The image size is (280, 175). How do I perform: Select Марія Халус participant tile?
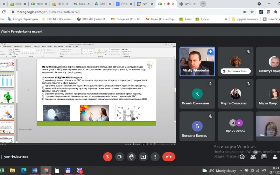[268, 94]
